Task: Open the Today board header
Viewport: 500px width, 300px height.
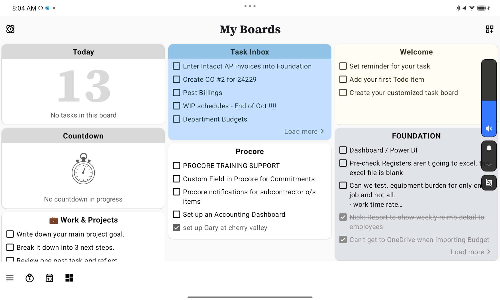Action: (83, 52)
